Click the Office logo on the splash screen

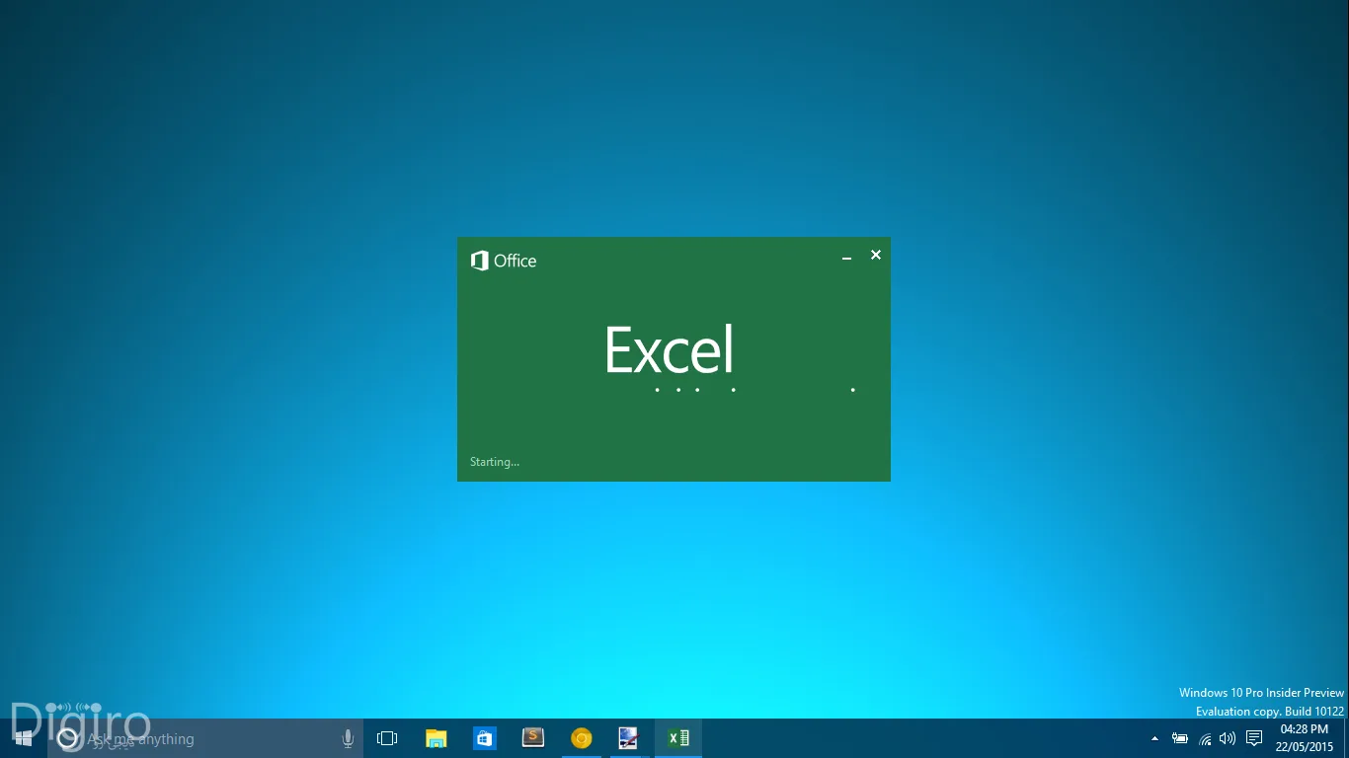click(504, 261)
